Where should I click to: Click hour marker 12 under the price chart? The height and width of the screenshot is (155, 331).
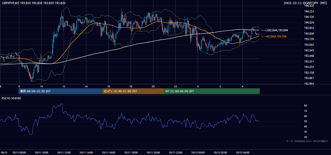[64, 86]
